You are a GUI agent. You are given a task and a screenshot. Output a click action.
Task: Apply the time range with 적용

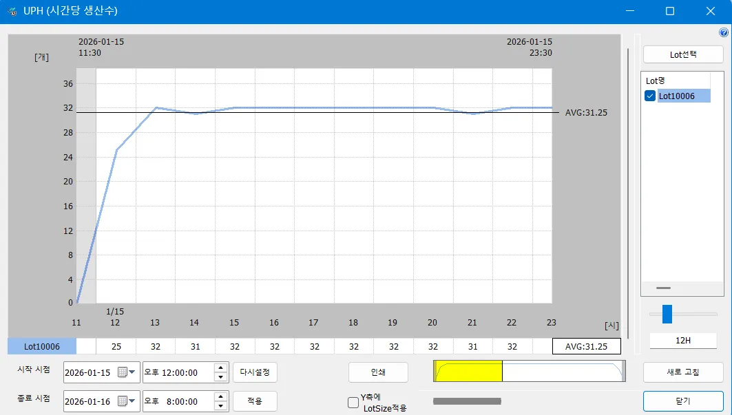[x=255, y=401]
